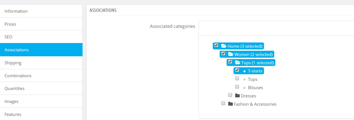Click the Tops open-folder icon

[x=238, y=63]
